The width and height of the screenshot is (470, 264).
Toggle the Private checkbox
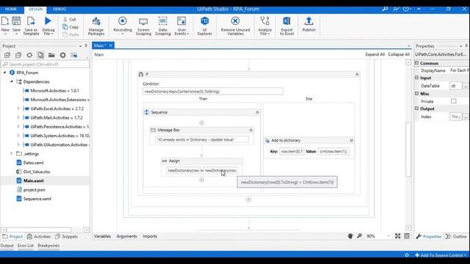tap(454, 101)
